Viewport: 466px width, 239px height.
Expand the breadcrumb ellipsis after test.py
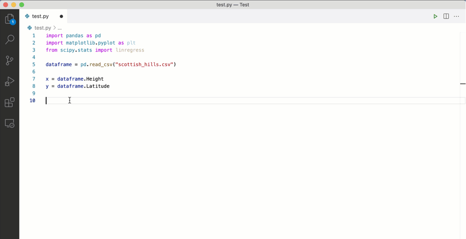(60, 28)
